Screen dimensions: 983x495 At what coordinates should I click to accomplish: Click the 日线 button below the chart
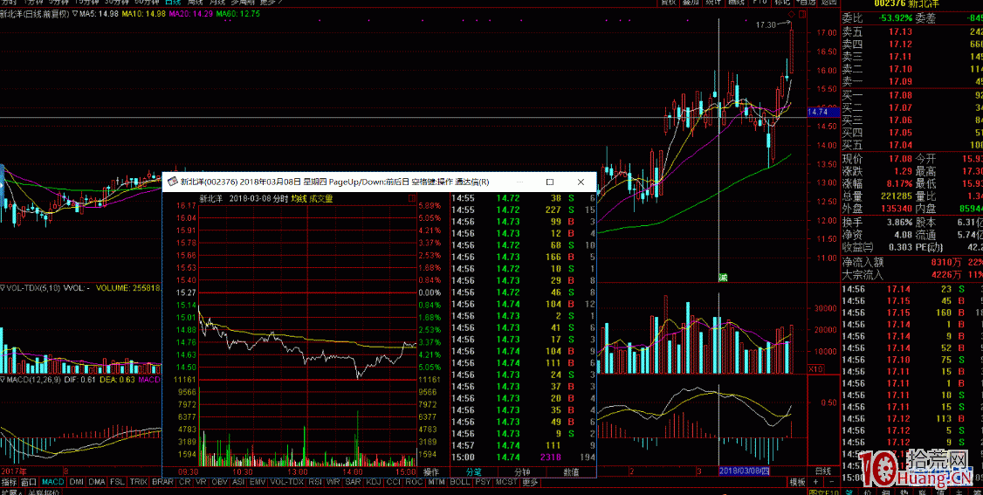click(x=821, y=471)
